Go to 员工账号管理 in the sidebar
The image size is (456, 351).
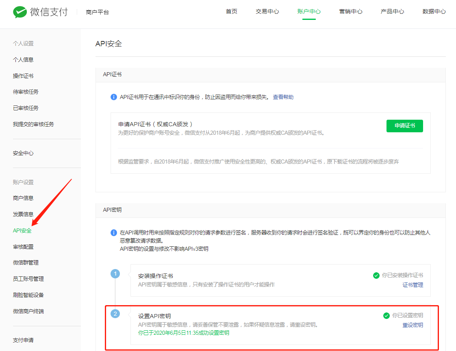pos(28,279)
